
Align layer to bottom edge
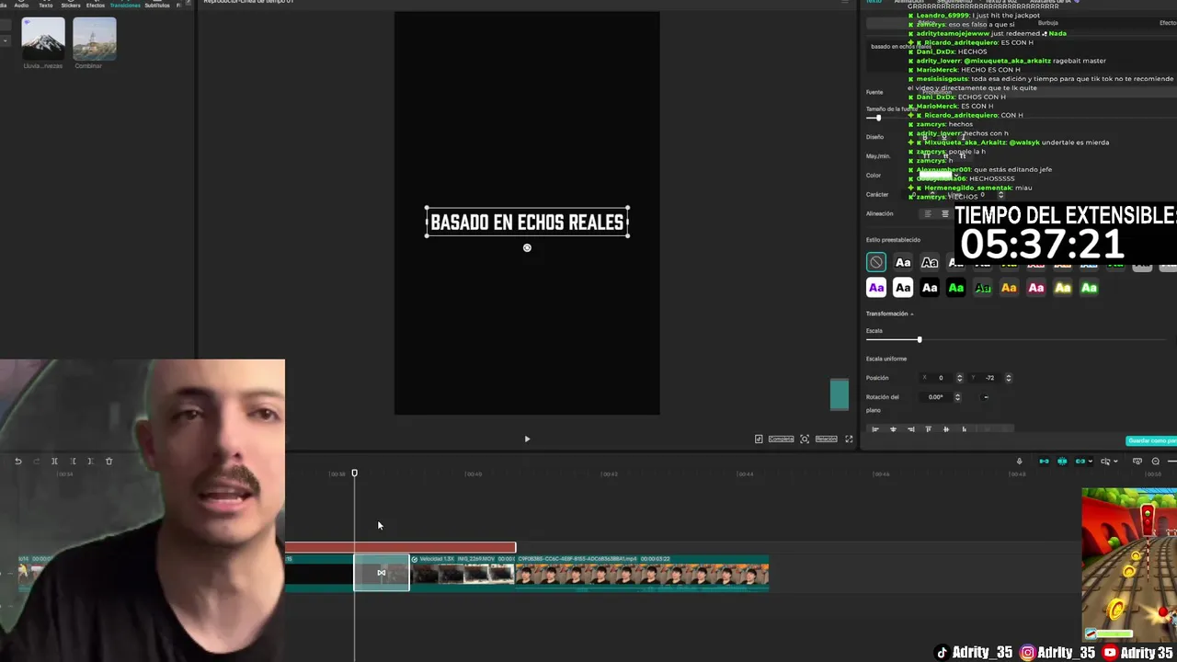pos(964,428)
